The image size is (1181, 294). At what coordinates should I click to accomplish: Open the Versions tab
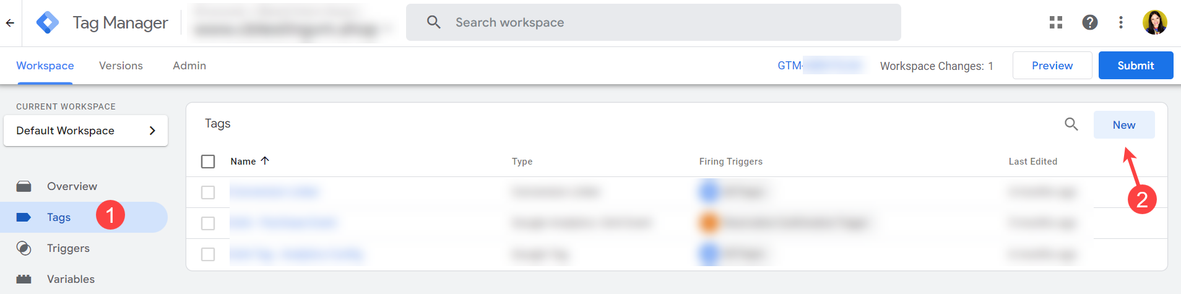[121, 66]
